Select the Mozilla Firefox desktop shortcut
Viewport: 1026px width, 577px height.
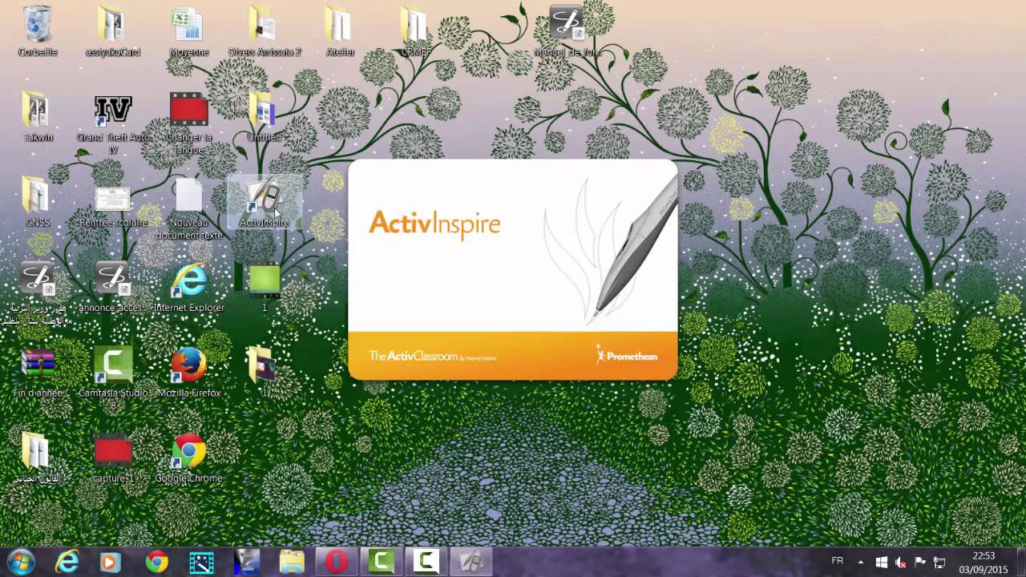[x=189, y=372]
